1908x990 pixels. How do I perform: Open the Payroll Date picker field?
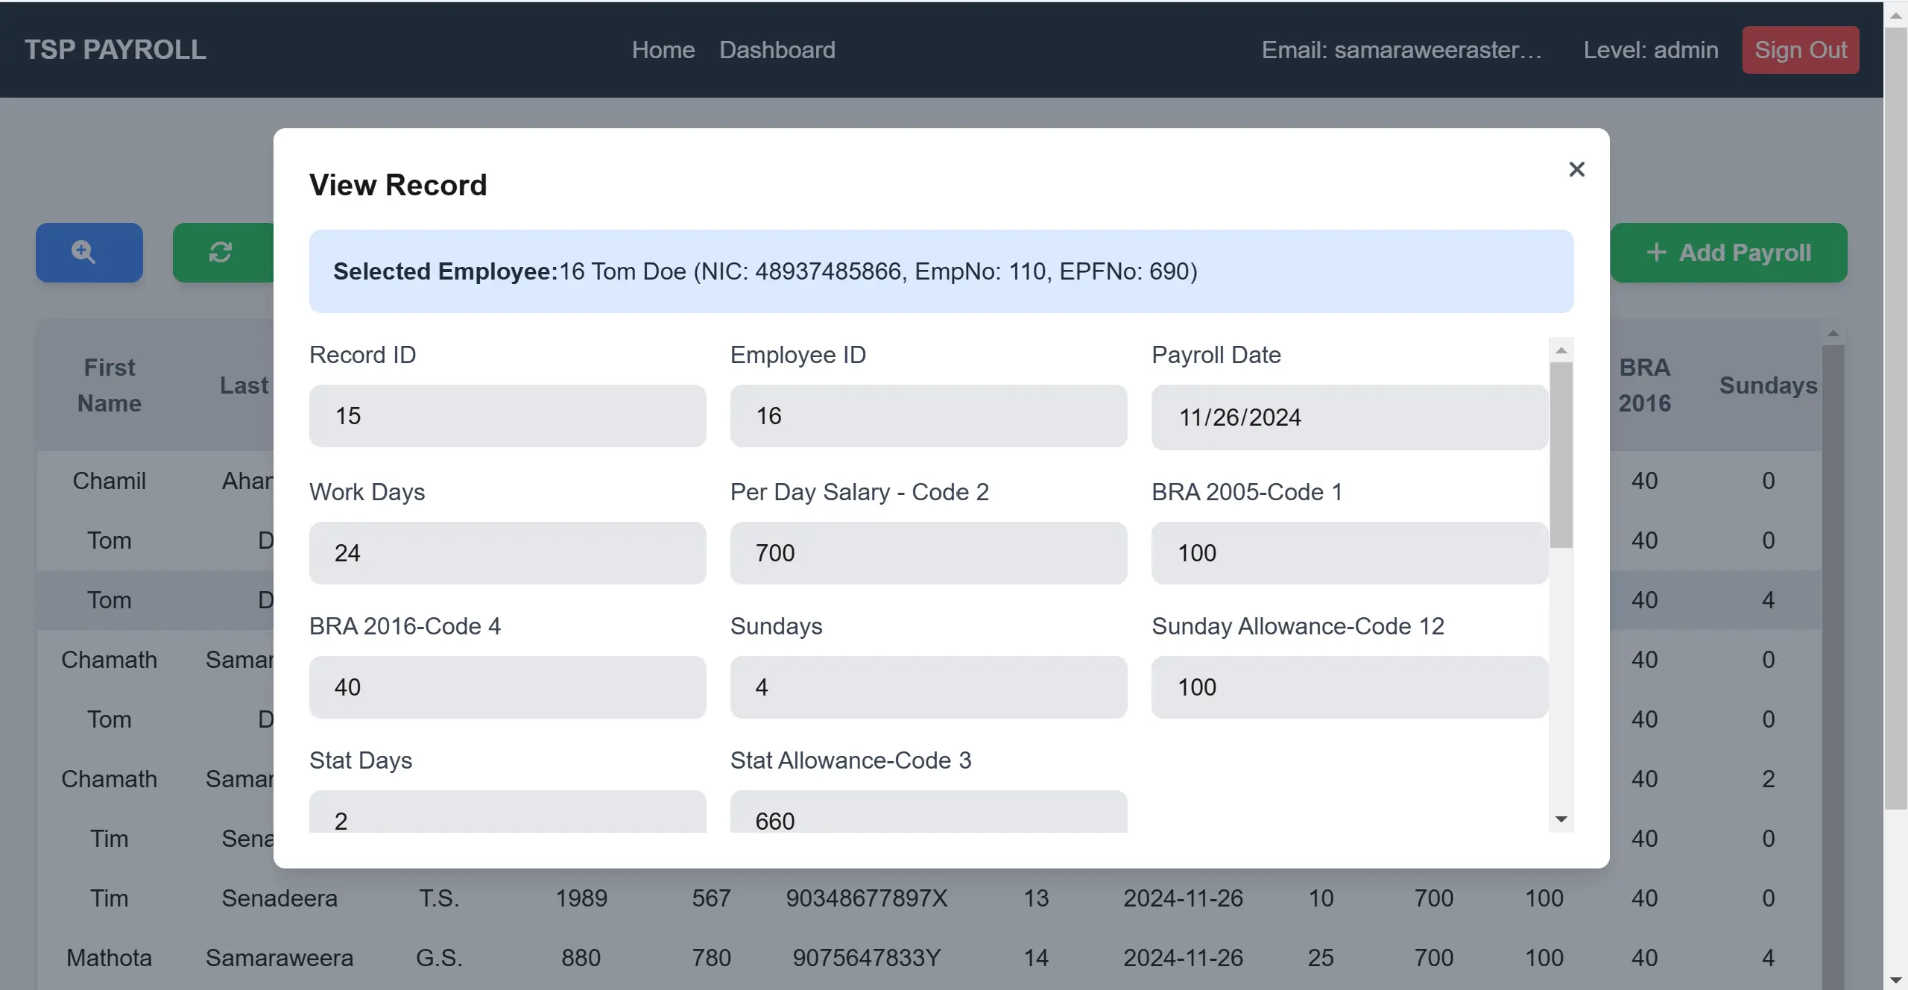1348,417
